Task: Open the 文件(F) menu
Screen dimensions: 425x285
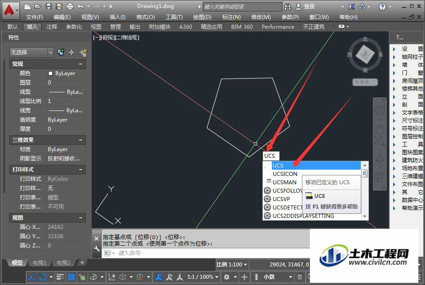Action: [x=34, y=17]
